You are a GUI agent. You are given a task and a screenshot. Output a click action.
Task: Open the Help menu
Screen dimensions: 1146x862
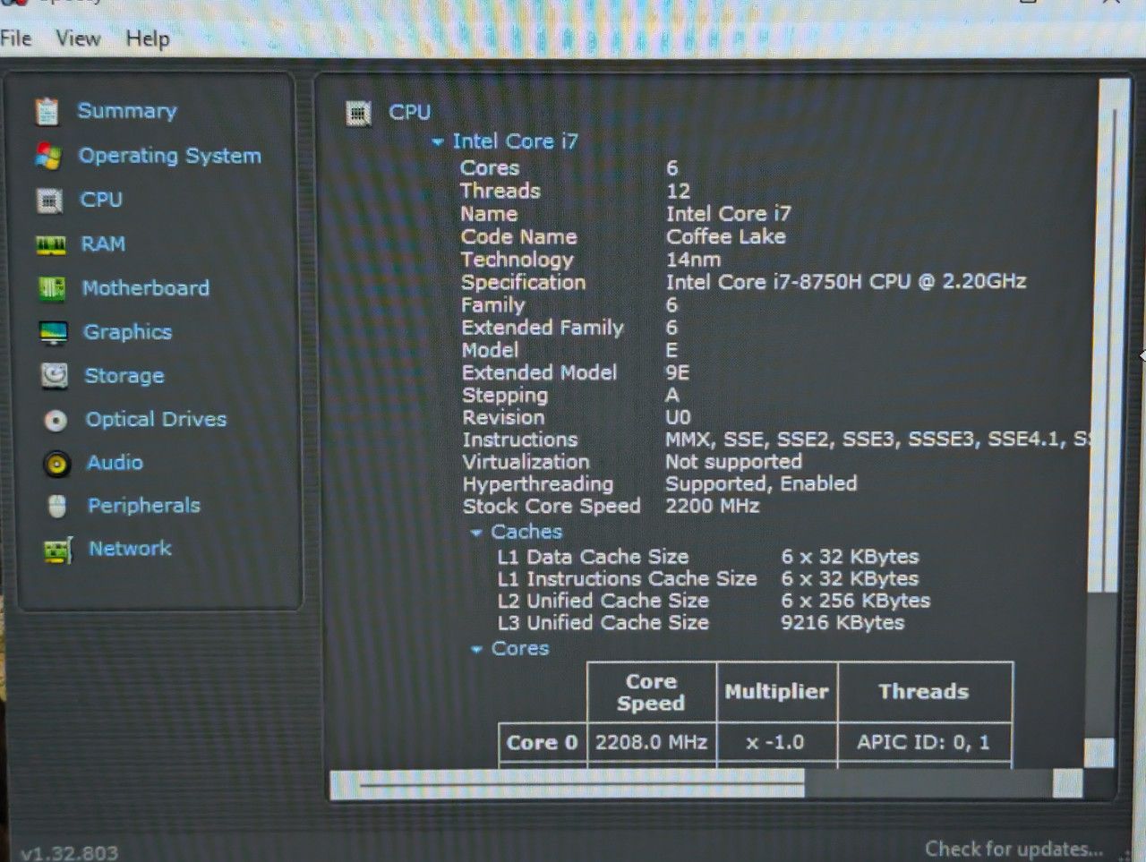coord(148,39)
